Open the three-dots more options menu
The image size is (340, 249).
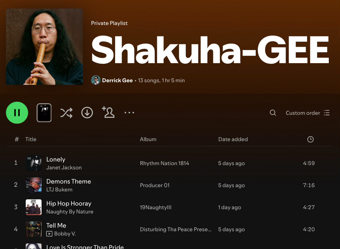(129, 112)
